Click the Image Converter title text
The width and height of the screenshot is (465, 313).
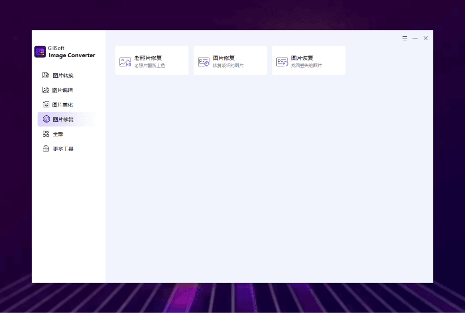click(x=72, y=55)
